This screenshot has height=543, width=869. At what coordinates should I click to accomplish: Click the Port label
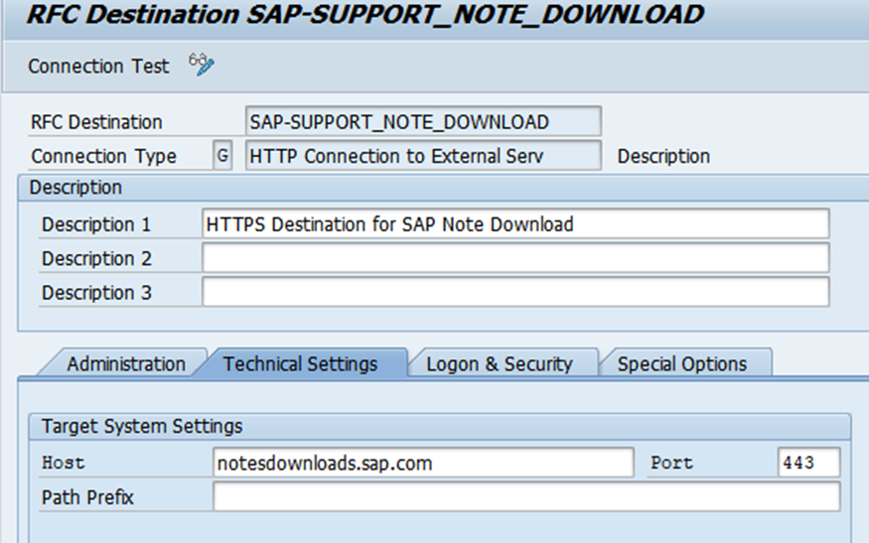point(671,463)
